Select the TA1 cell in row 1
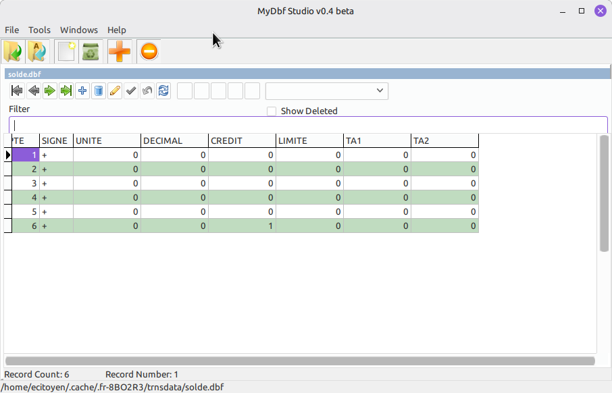The height and width of the screenshot is (393, 612). click(377, 155)
